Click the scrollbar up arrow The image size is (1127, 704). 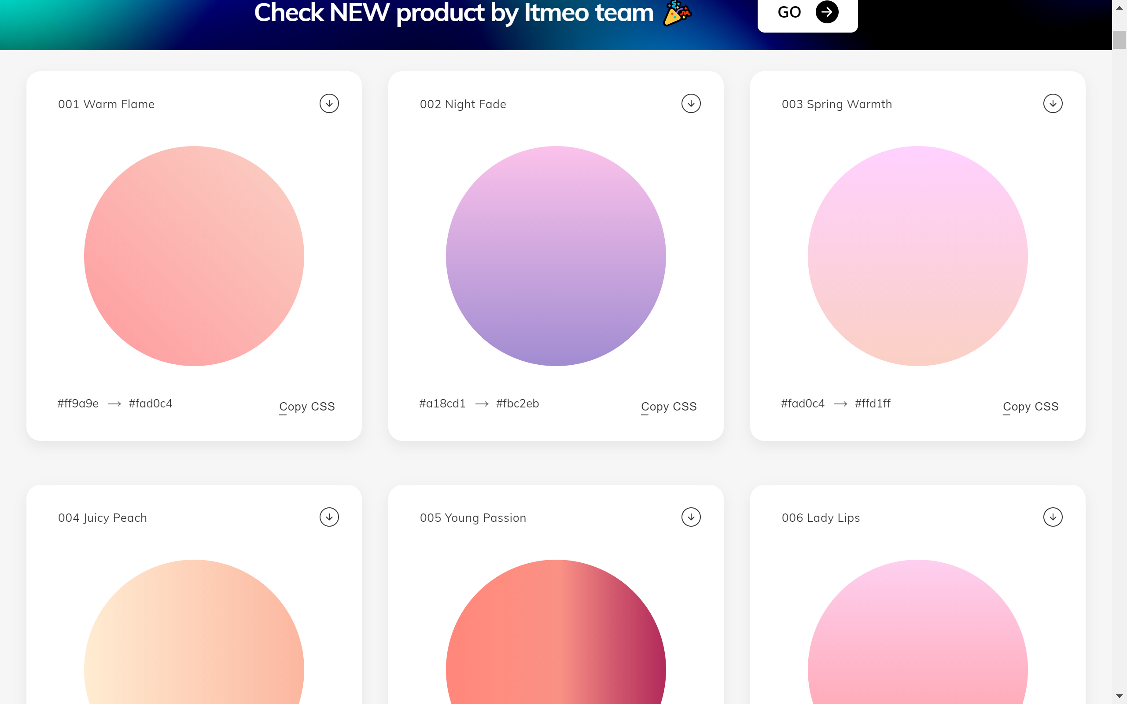click(x=1120, y=8)
